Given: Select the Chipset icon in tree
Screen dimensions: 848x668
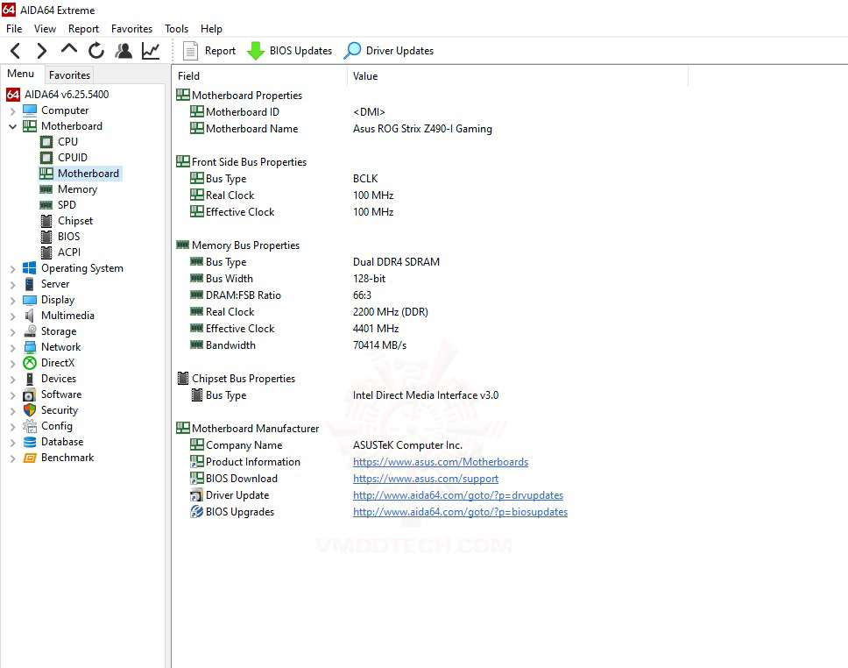Looking at the screenshot, I should pos(46,221).
